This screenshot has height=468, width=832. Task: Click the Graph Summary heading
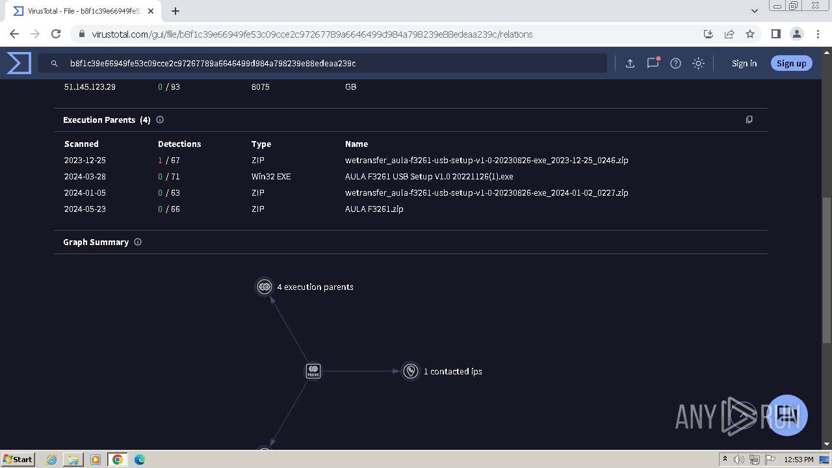96,242
